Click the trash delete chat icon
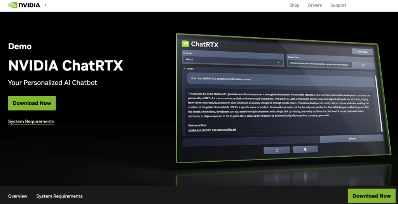Screen dimensions: 398x204 [305, 149]
